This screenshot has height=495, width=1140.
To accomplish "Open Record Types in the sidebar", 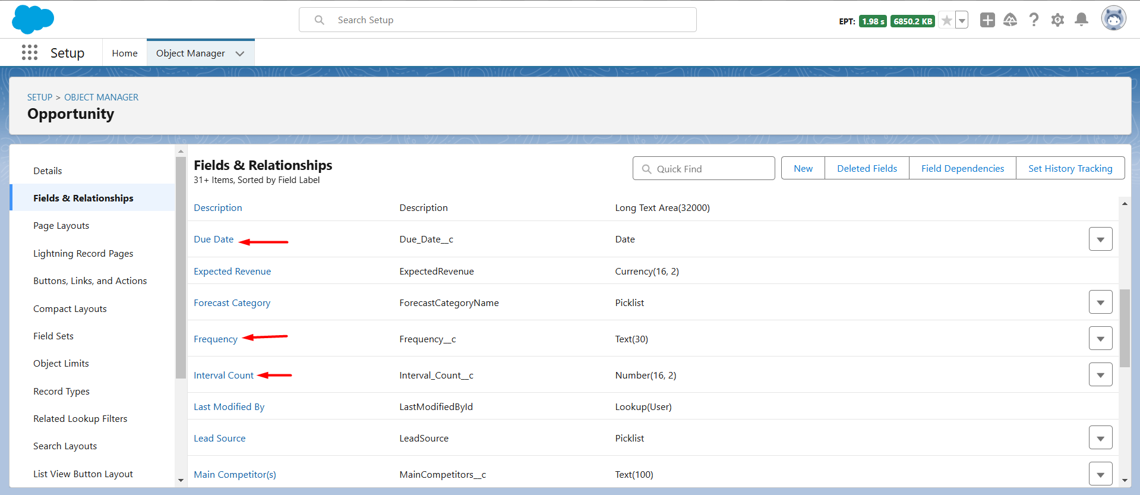I will 61,391.
